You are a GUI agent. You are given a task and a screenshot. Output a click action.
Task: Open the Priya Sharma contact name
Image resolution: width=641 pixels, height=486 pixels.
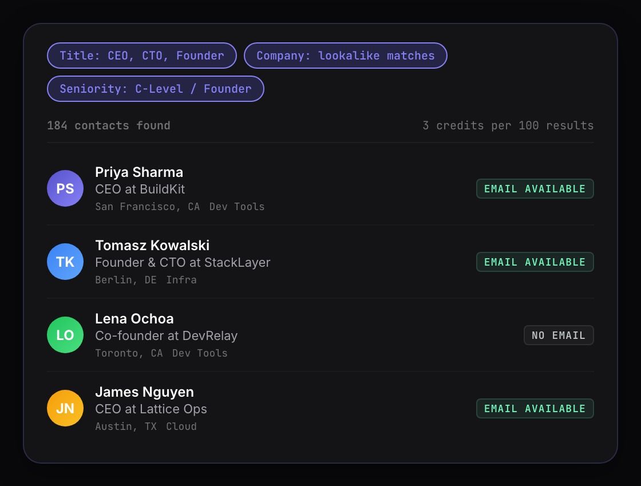pos(139,172)
